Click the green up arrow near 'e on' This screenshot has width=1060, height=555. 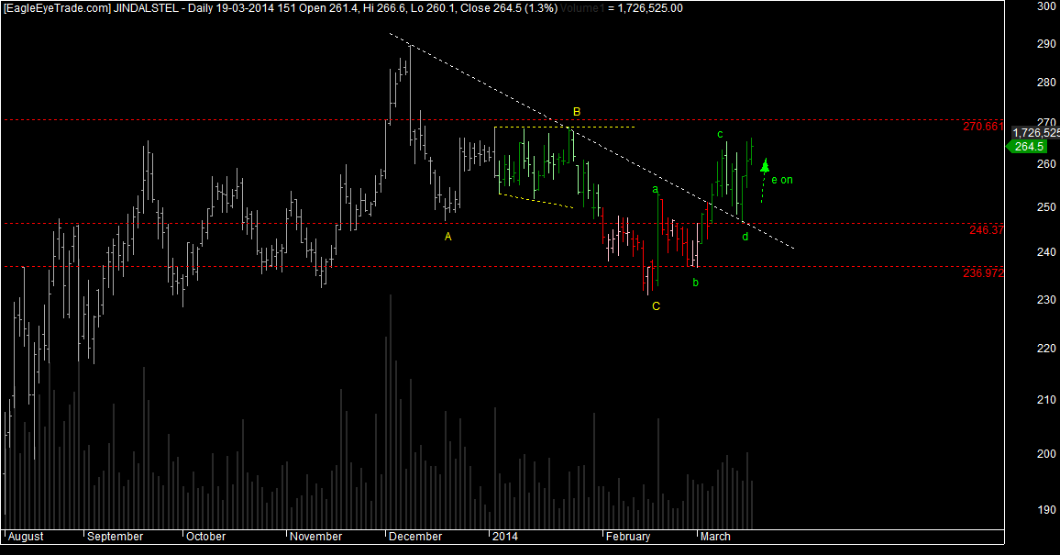click(765, 165)
